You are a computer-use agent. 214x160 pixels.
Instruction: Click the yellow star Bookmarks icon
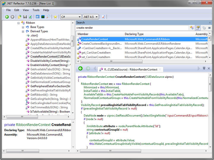click(x=55, y=17)
